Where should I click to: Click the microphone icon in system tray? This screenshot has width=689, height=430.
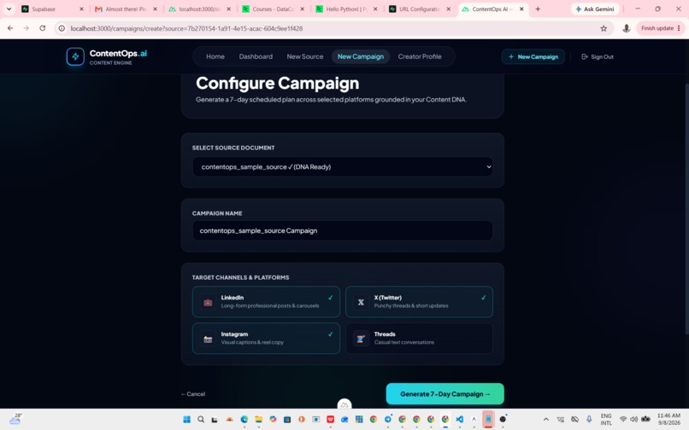tap(589, 420)
